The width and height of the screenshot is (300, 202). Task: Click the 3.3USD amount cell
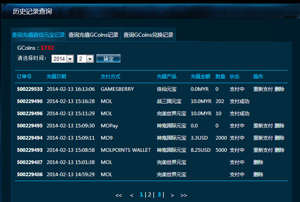point(199,138)
